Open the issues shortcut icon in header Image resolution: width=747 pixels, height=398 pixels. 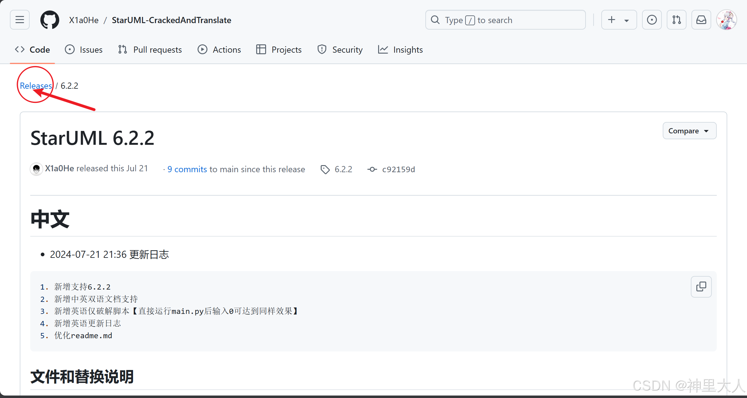652,20
